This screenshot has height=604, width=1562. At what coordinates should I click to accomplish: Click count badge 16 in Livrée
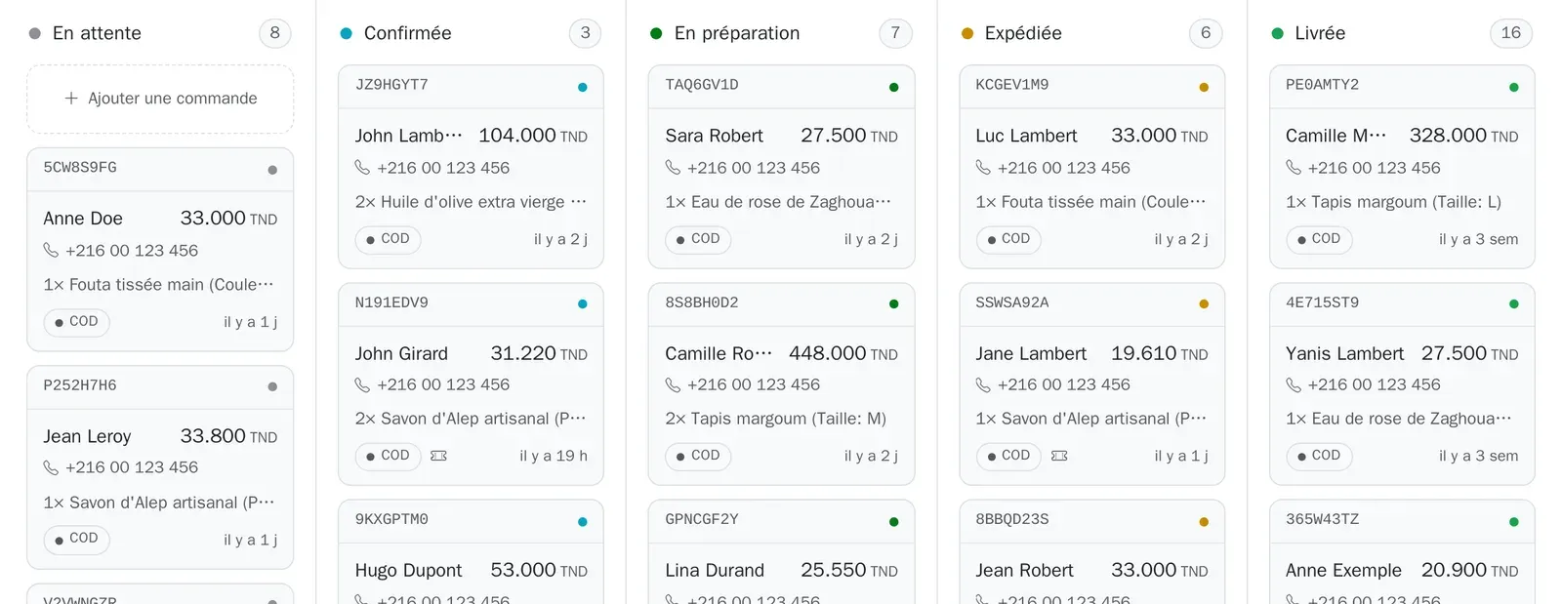tap(1511, 33)
